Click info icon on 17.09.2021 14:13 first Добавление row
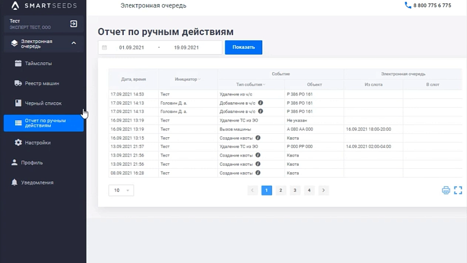The image size is (467, 263). pos(260,103)
